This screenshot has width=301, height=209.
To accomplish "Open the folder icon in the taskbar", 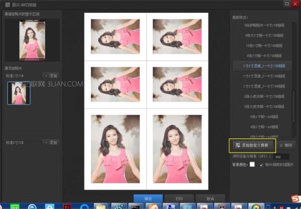I will [101, 205].
